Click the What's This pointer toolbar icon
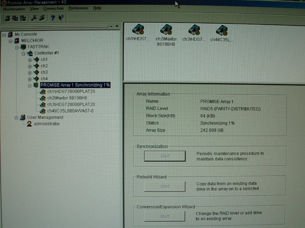Image resolution: width=305 pixels, height=228 pixels. 61,18
